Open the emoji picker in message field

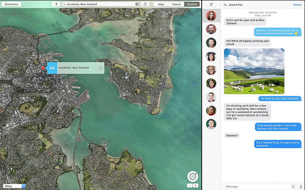tap(293, 186)
